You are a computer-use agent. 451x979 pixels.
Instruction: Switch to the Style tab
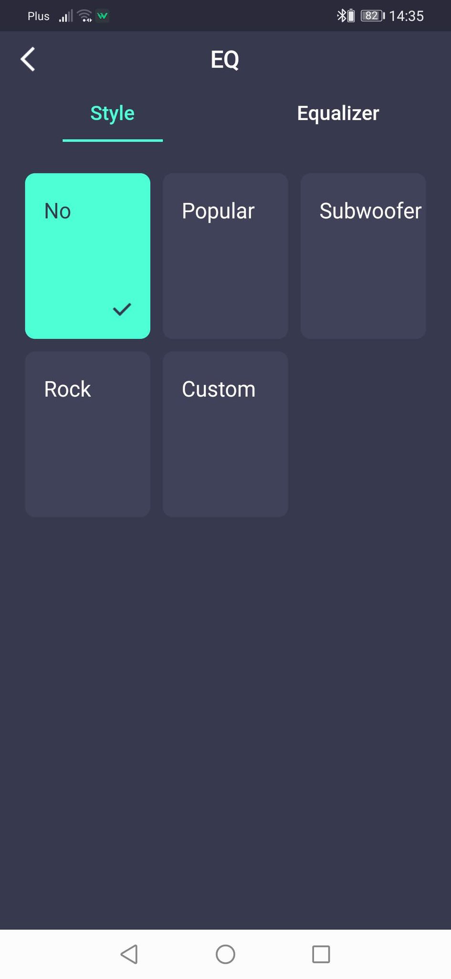click(x=113, y=114)
